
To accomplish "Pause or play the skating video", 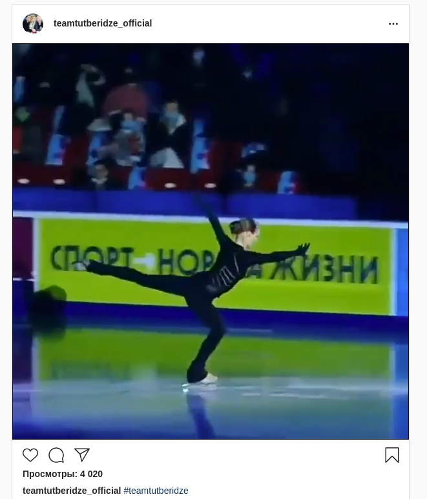I will [211, 241].
